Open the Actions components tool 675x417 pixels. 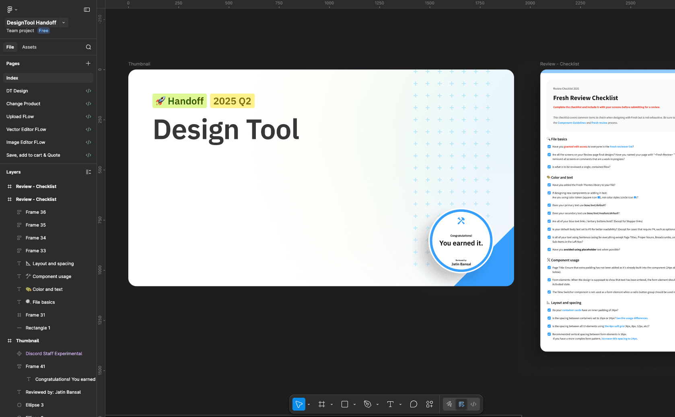coord(430,404)
